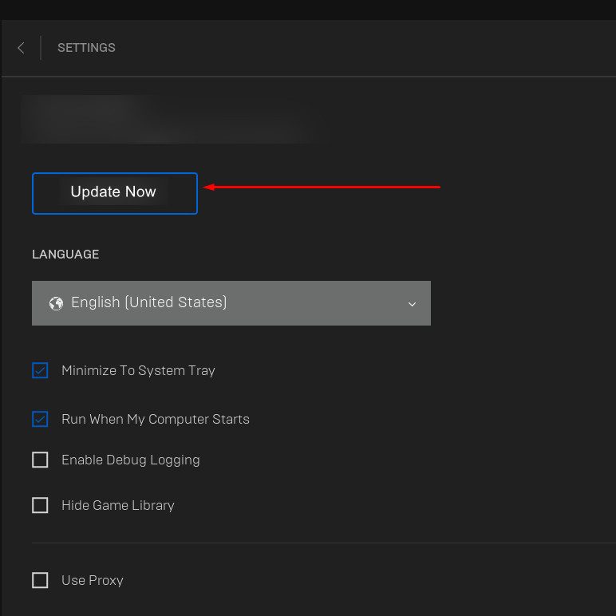616x616 pixels.
Task: Uncheck the Minimize To System Tray checkbox
Action: point(40,370)
